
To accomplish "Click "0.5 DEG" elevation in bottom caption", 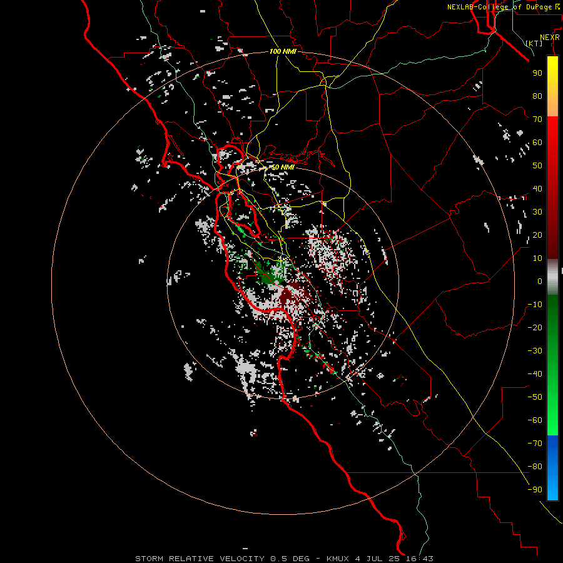I will pyautogui.click(x=290, y=559).
